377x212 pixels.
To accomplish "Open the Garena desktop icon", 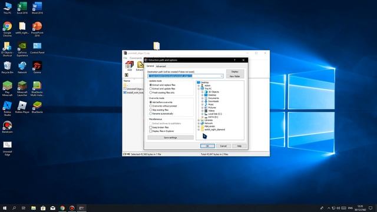I will (x=37, y=67).
